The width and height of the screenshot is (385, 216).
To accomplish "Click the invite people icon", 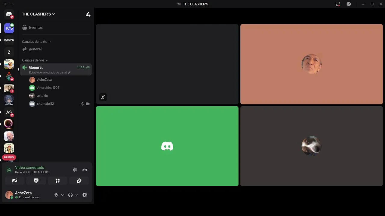I will tap(88, 14).
